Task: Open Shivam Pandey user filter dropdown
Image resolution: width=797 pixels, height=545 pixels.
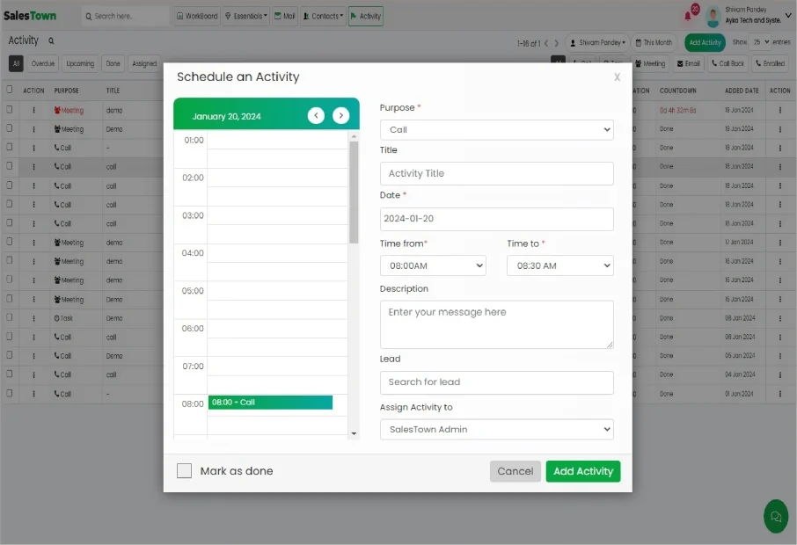Action: [x=597, y=43]
